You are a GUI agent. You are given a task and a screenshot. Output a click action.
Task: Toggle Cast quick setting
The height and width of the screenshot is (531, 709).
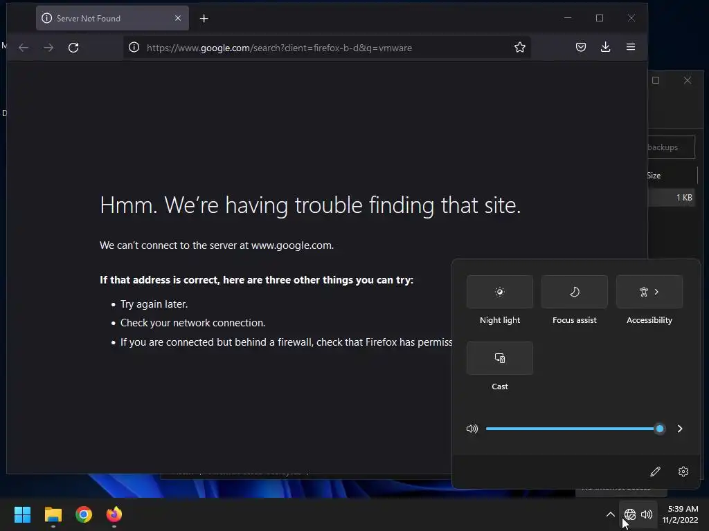[x=500, y=358]
